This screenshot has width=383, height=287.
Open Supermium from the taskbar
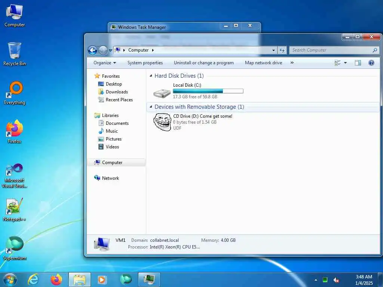tap(126, 280)
